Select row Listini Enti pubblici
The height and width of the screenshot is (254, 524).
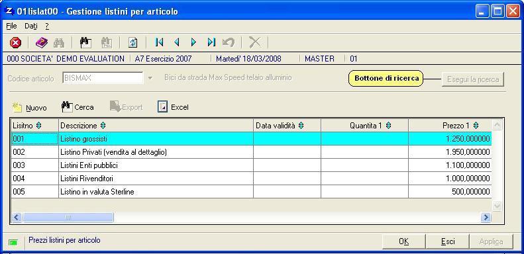click(251, 165)
